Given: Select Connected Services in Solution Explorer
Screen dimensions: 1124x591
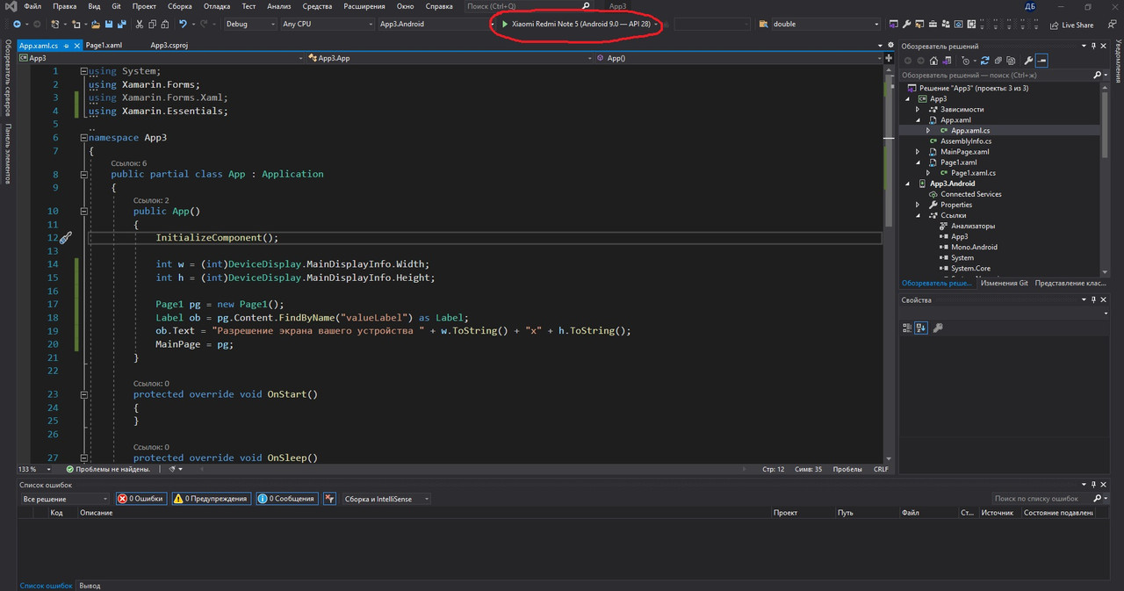Looking at the screenshot, I should [x=970, y=194].
